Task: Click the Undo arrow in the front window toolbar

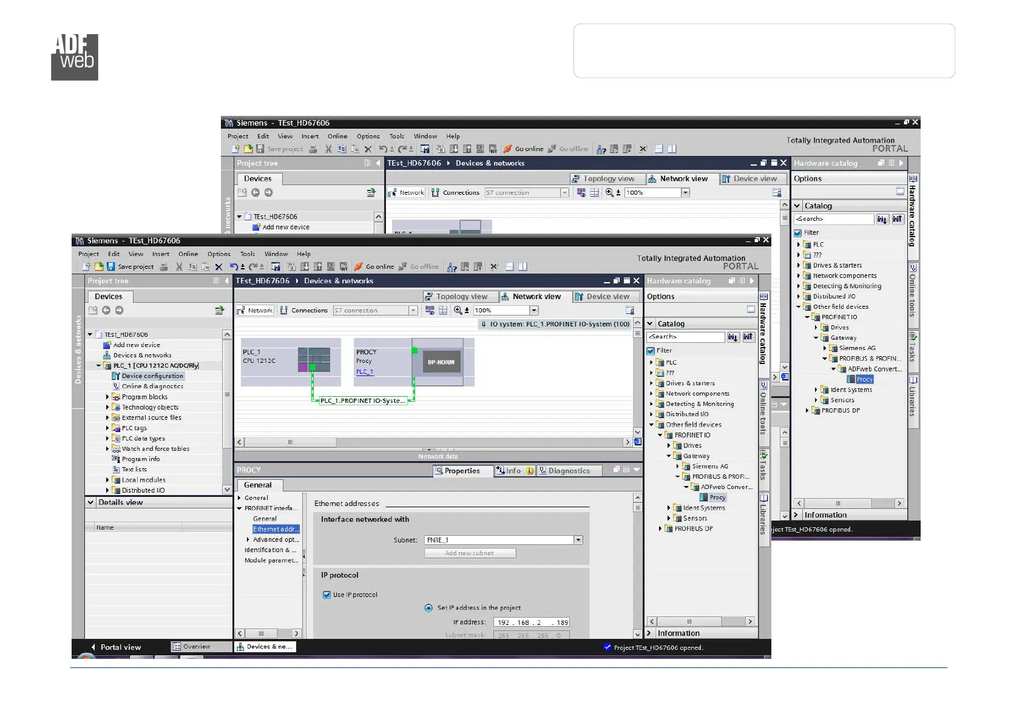Action: (x=234, y=267)
